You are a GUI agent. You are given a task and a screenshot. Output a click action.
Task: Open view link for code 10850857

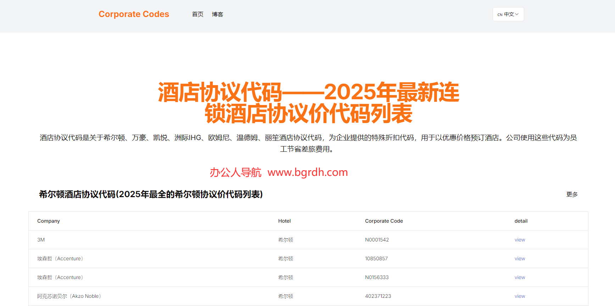(520, 258)
